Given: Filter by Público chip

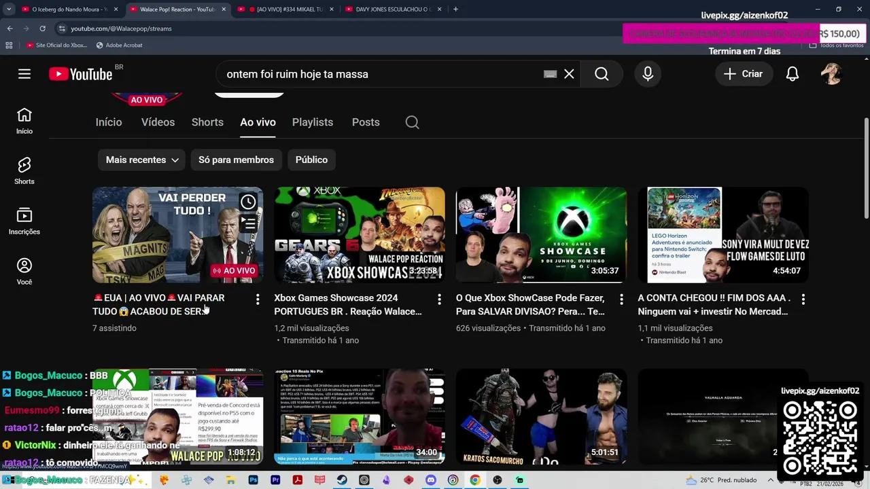Looking at the screenshot, I should tap(311, 160).
